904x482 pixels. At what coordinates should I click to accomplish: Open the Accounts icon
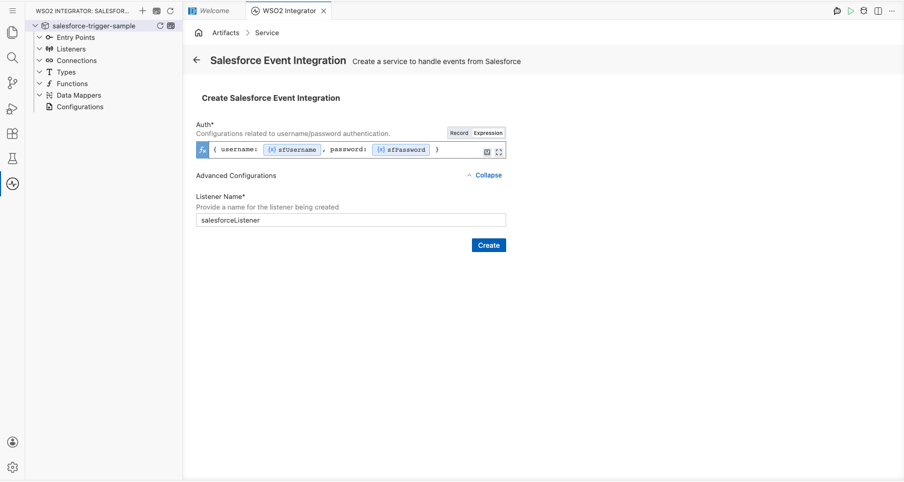point(13,442)
